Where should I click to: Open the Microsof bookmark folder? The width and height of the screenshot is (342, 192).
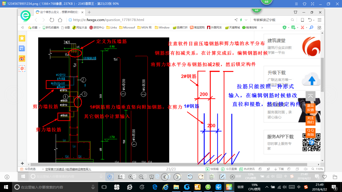pos(127,27)
